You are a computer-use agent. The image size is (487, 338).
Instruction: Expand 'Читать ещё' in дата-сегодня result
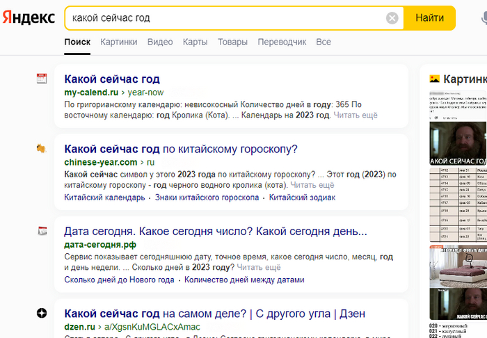[x=259, y=267]
